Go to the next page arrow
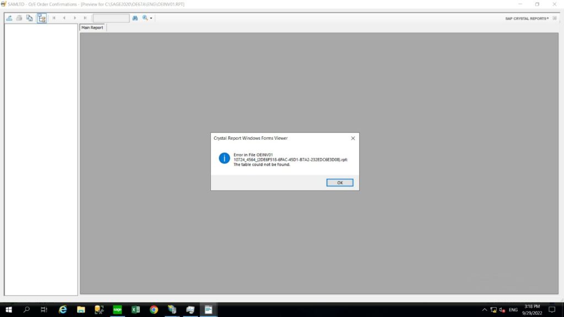Image resolution: width=564 pixels, height=317 pixels. point(75,18)
